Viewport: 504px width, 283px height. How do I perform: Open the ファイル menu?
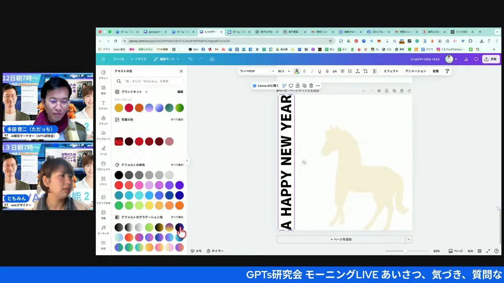click(118, 59)
